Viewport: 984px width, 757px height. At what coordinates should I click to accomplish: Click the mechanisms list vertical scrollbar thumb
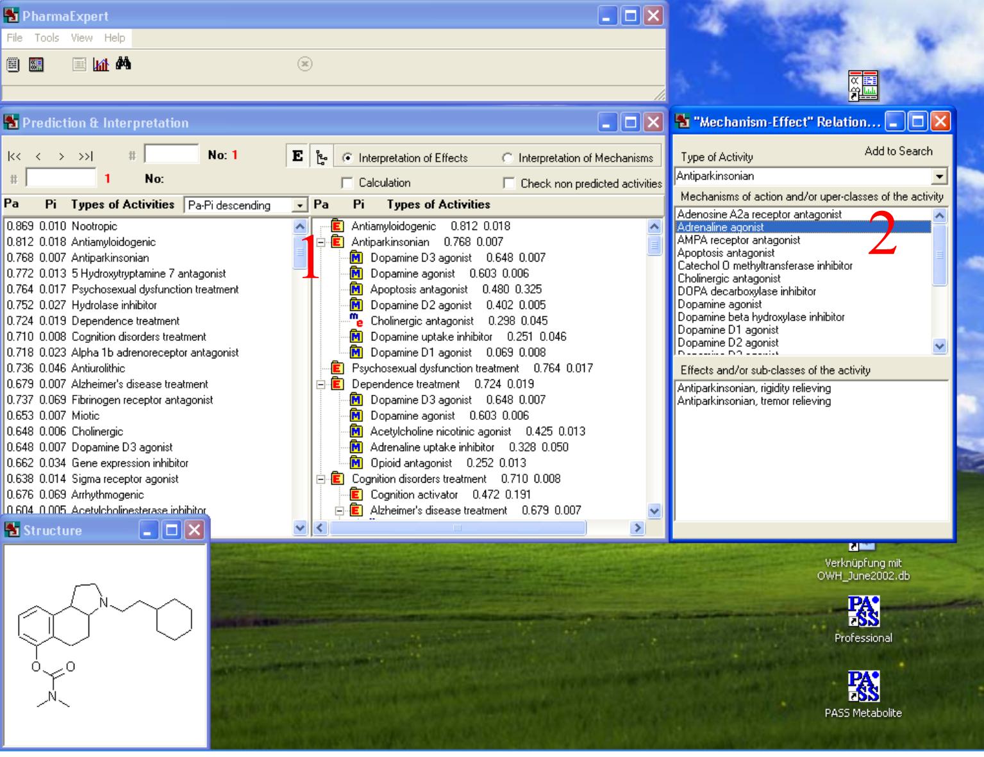pos(940,255)
